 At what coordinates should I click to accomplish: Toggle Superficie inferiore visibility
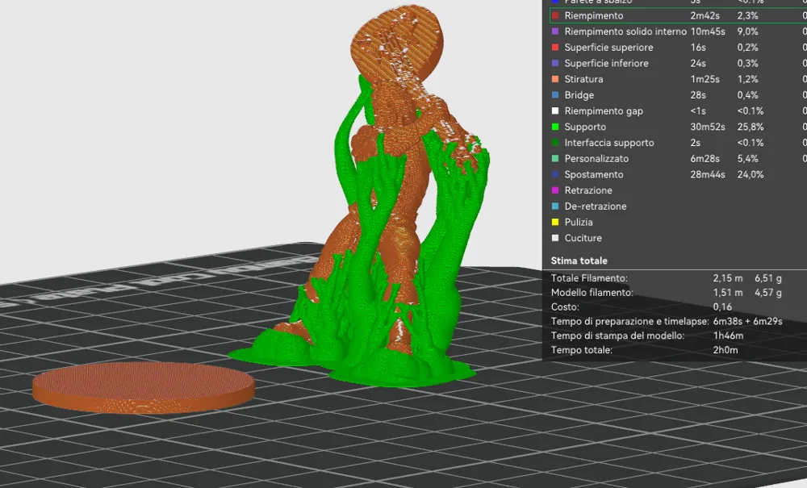pos(606,63)
